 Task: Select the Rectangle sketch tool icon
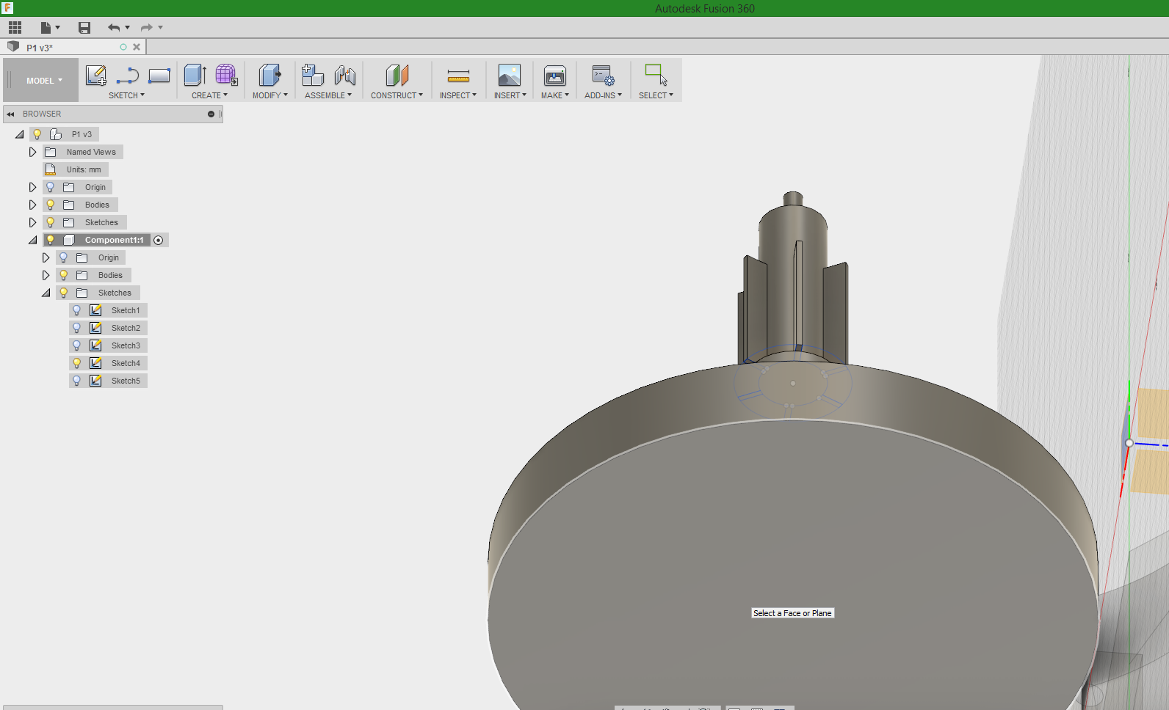pyautogui.click(x=159, y=75)
